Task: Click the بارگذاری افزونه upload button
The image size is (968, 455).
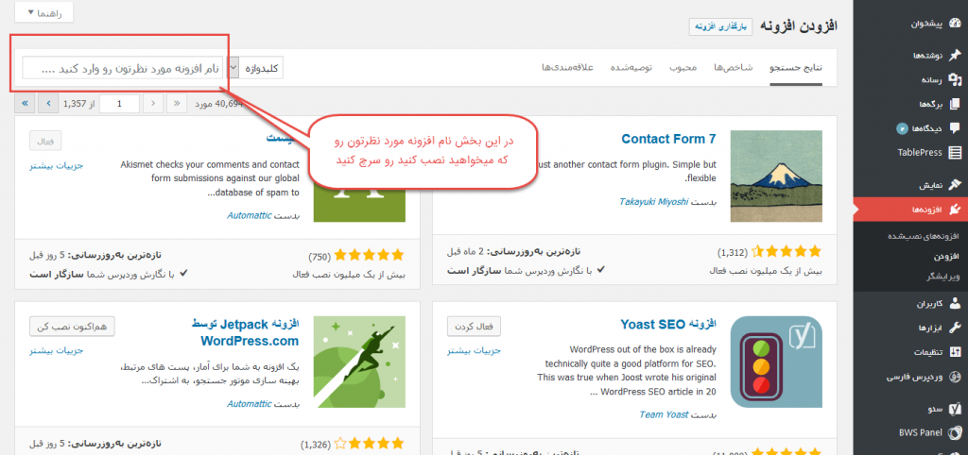Action: (721, 26)
